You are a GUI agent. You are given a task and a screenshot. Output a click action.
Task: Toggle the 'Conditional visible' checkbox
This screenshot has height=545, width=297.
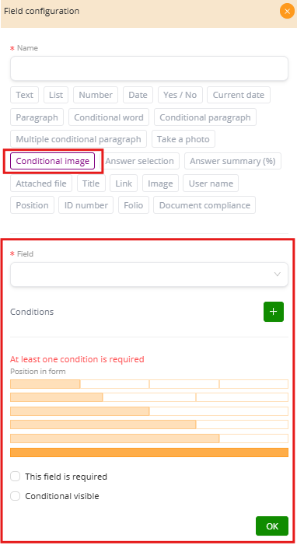tap(16, 496)
